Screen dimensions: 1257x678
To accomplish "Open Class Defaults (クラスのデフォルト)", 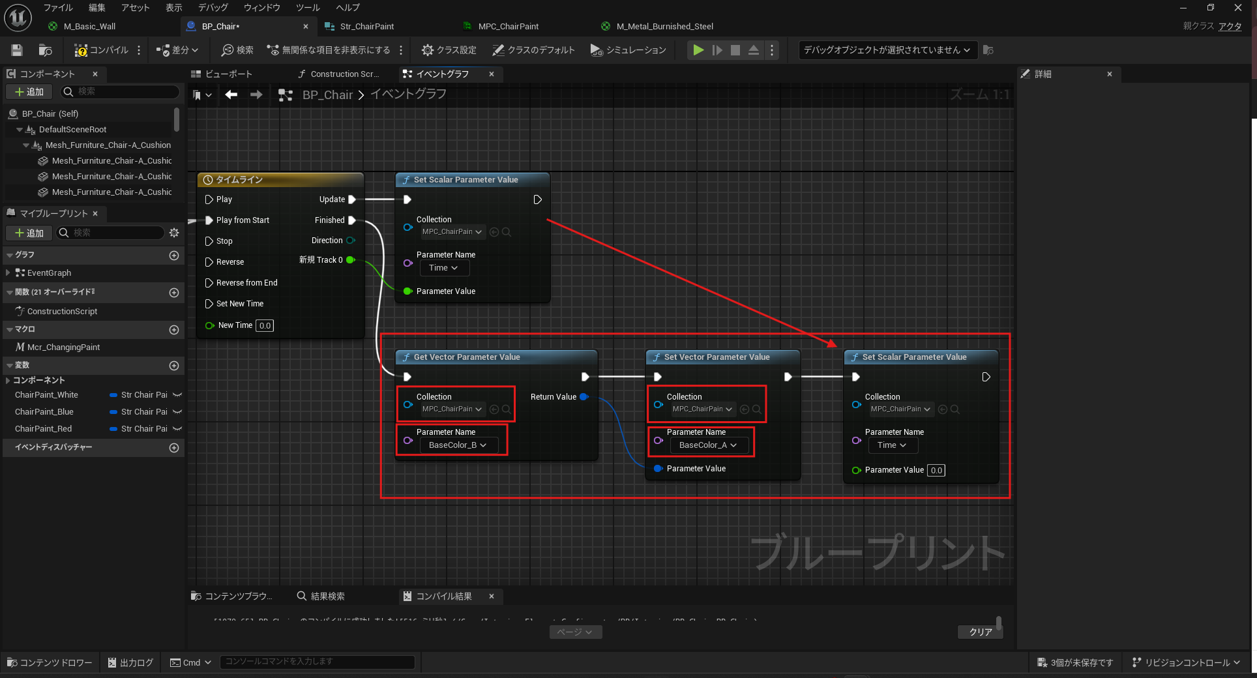I will click(533, 50).
